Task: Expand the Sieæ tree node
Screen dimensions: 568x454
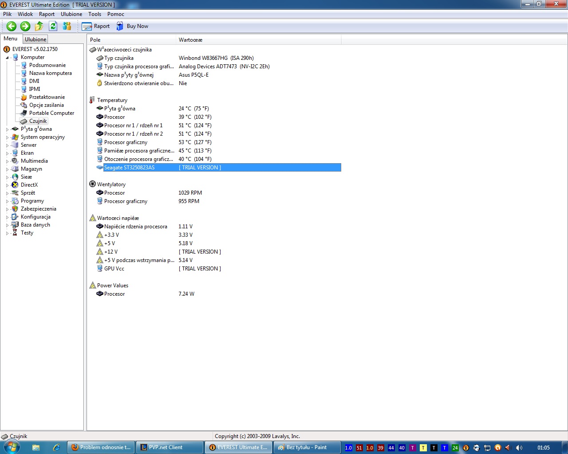Action: (x=8, y=177)
